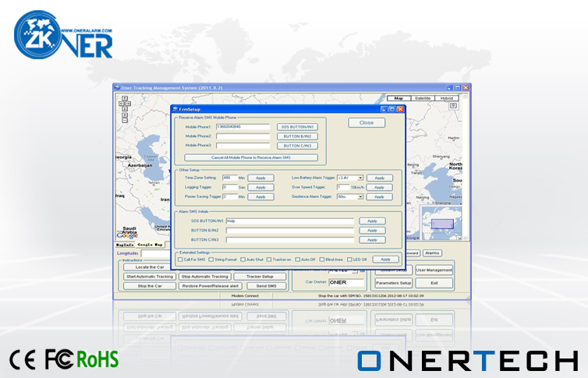Open the Google Map tab
This screenshot has width=588, height=378.
(x=150, y=245)
